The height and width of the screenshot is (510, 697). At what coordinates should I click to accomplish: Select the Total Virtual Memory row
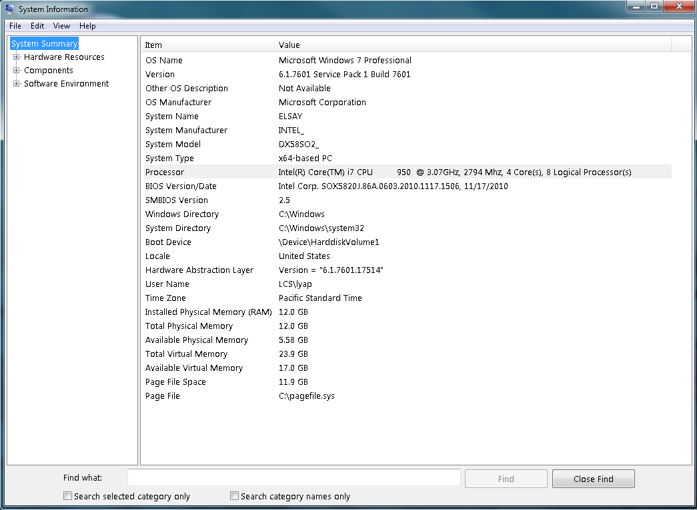408,354
